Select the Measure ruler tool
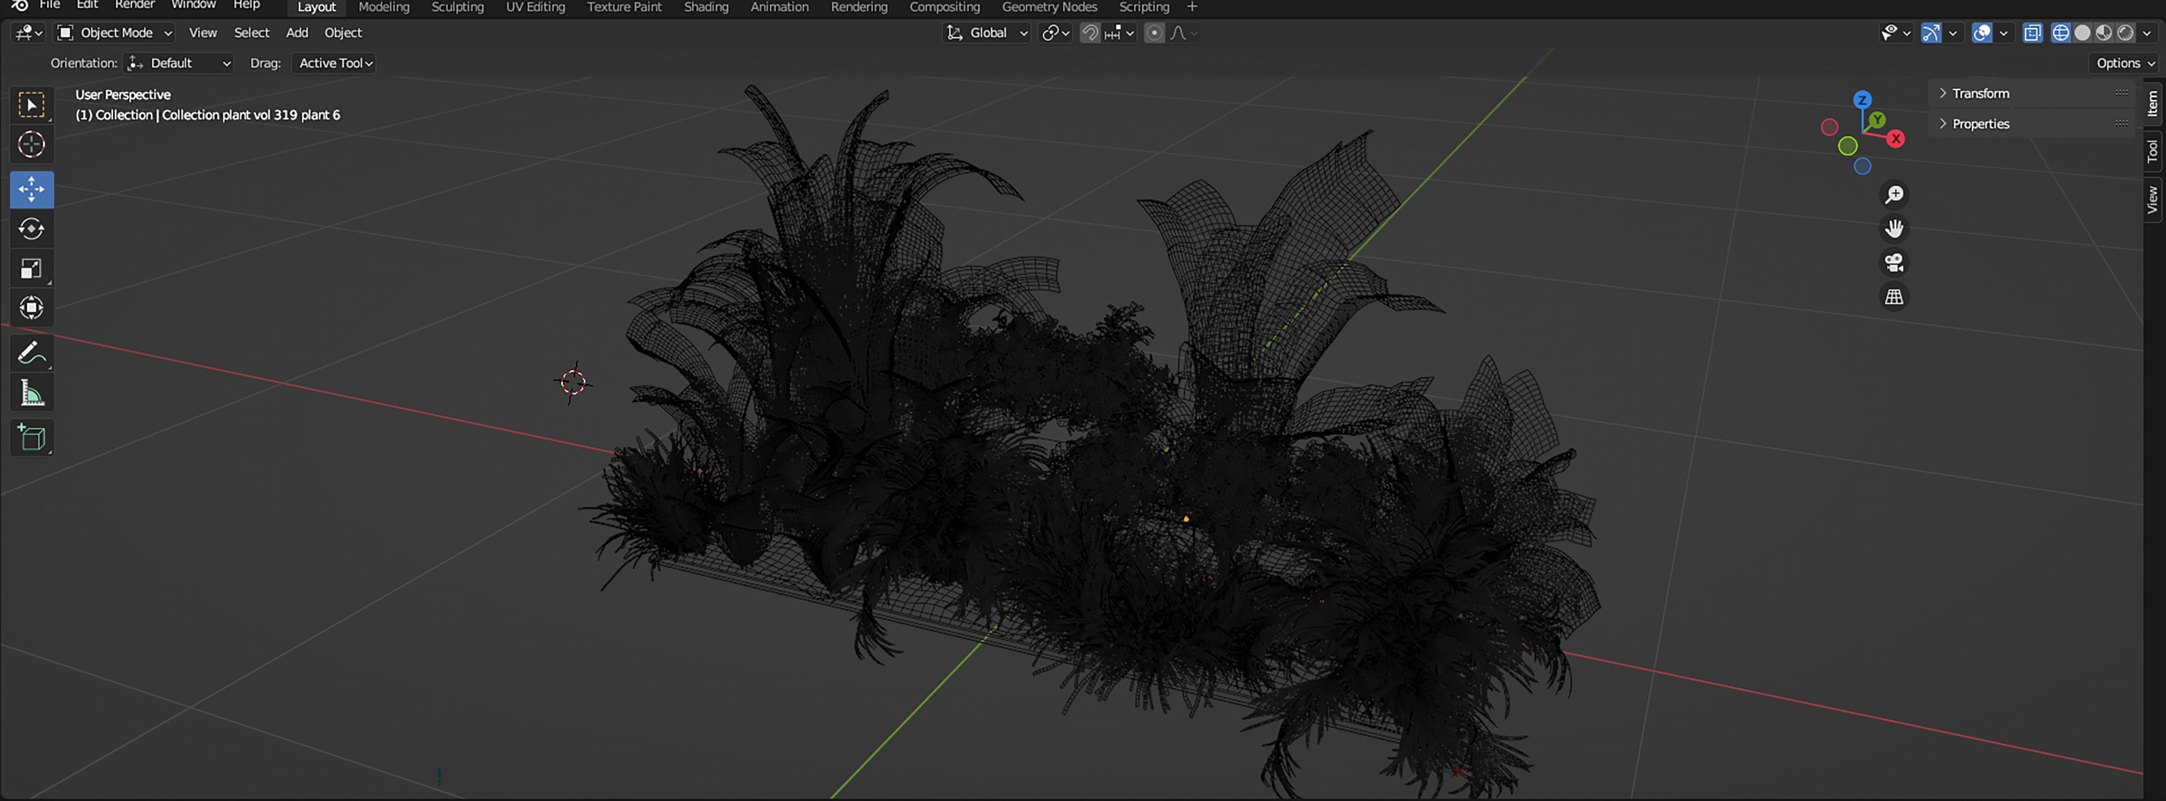 32,393
